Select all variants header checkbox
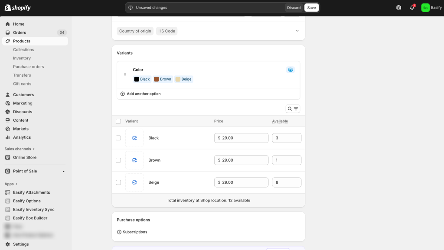 coord(118,121)
